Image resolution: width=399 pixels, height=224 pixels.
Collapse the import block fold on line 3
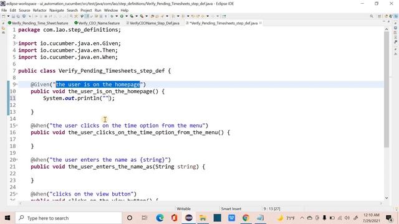(17, 43)
